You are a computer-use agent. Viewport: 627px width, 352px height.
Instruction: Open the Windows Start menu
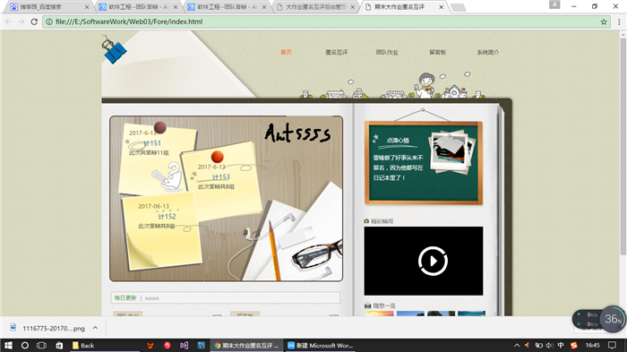(x=8, y=345)
